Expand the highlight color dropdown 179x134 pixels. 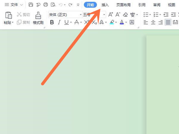pyautogui.click(x=116, y=22)
